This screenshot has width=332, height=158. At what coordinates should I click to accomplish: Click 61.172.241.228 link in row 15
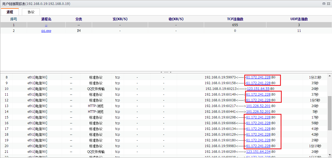click(x=258, y=117)
